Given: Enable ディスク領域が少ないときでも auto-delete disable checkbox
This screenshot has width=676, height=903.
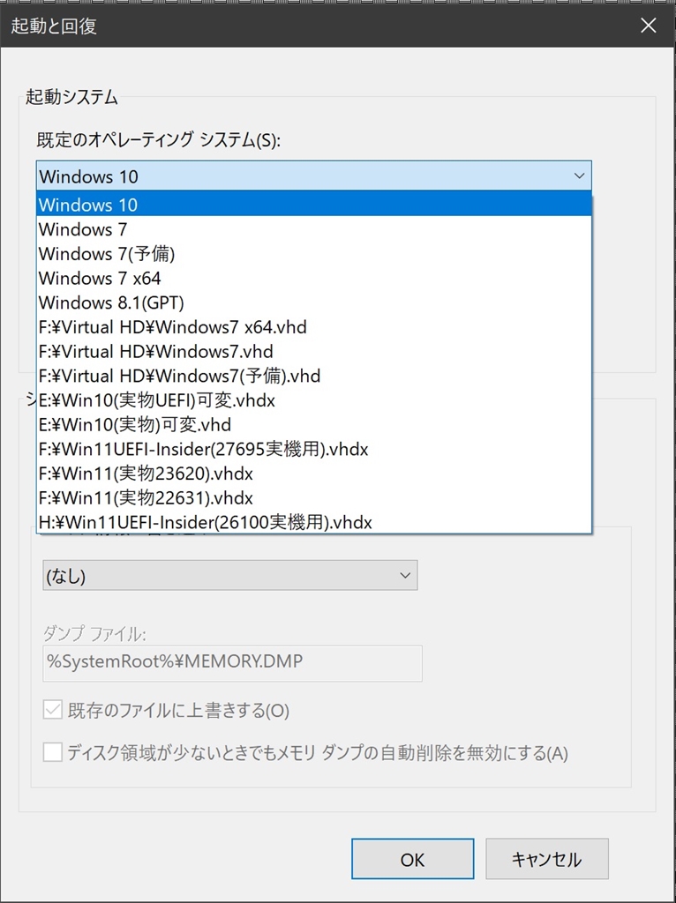Looking at the screenshot, I should [52, 753].
